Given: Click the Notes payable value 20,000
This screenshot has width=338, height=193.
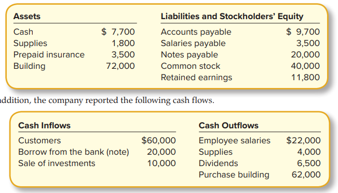Looking at the screenshot, I should [305, 55].
